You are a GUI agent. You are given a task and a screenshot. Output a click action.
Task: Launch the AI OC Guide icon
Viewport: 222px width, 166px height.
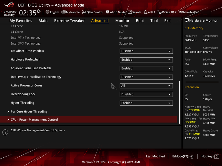108,12
